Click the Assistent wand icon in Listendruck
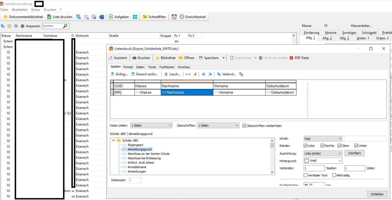Screen dimensions: 392x200 pos(111,58)
